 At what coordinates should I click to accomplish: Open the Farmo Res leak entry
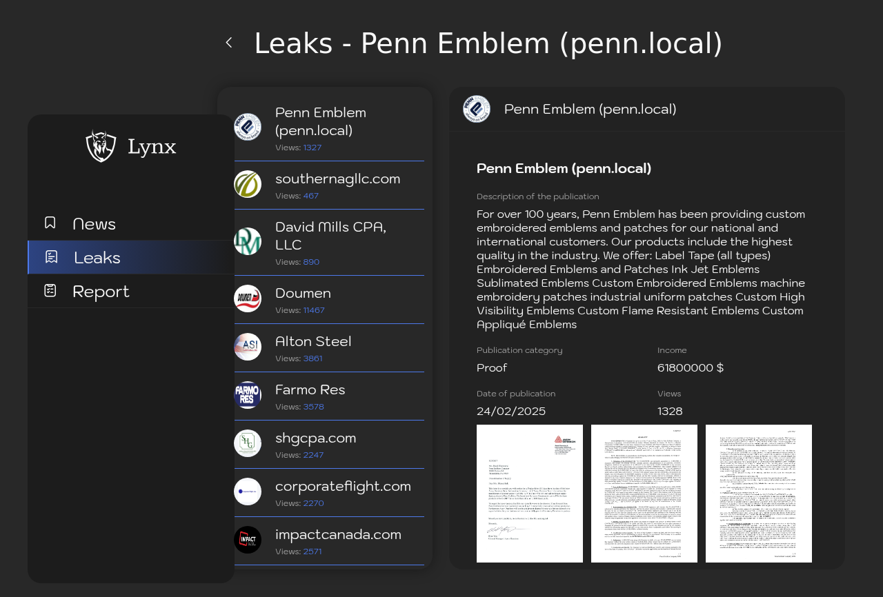(329, 396)
